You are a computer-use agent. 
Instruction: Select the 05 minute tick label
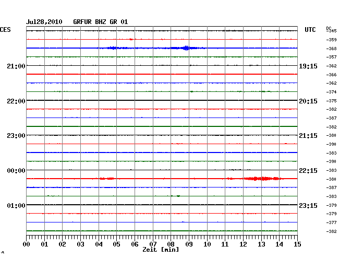[x=116, y=244]
